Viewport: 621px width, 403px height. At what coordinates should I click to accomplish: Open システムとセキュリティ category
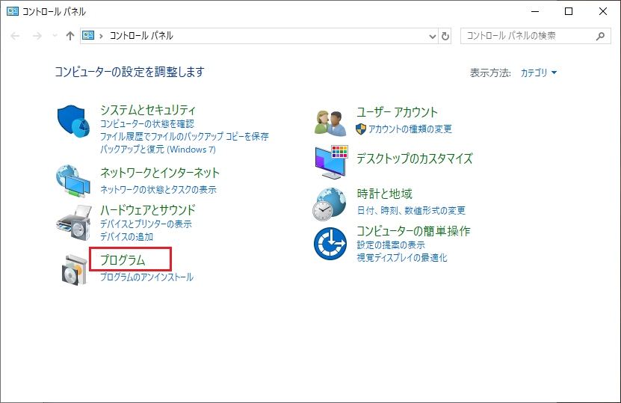[148, 110]
